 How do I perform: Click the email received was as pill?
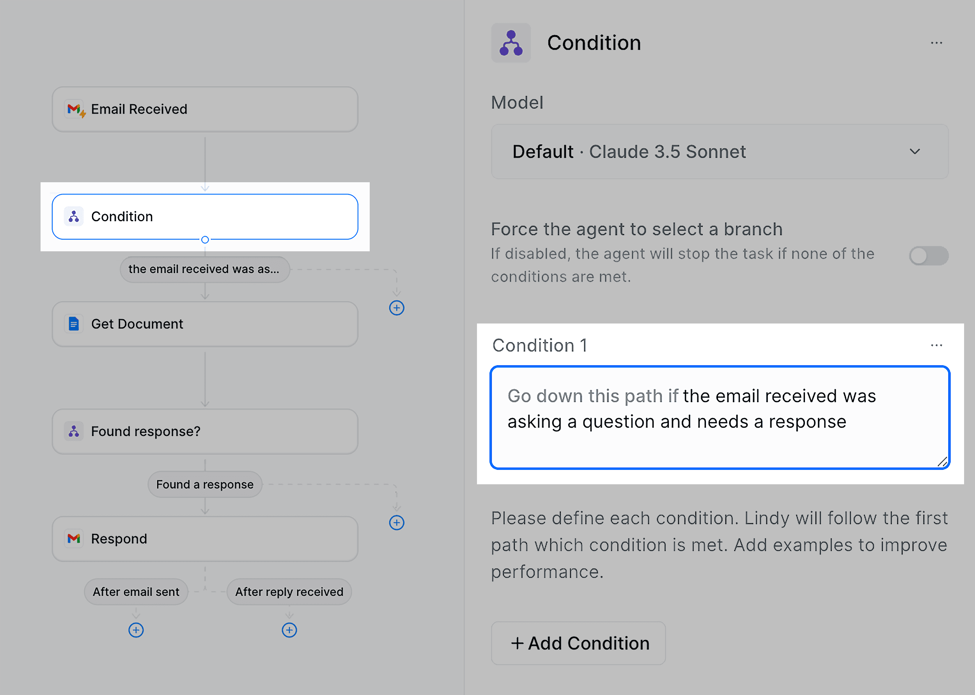[204, 269]
